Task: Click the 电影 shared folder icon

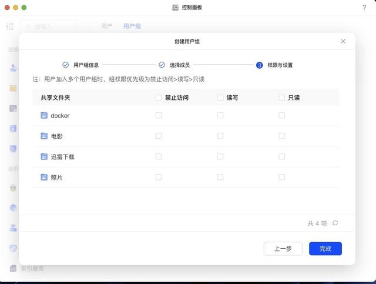Action: coord(44,136)
